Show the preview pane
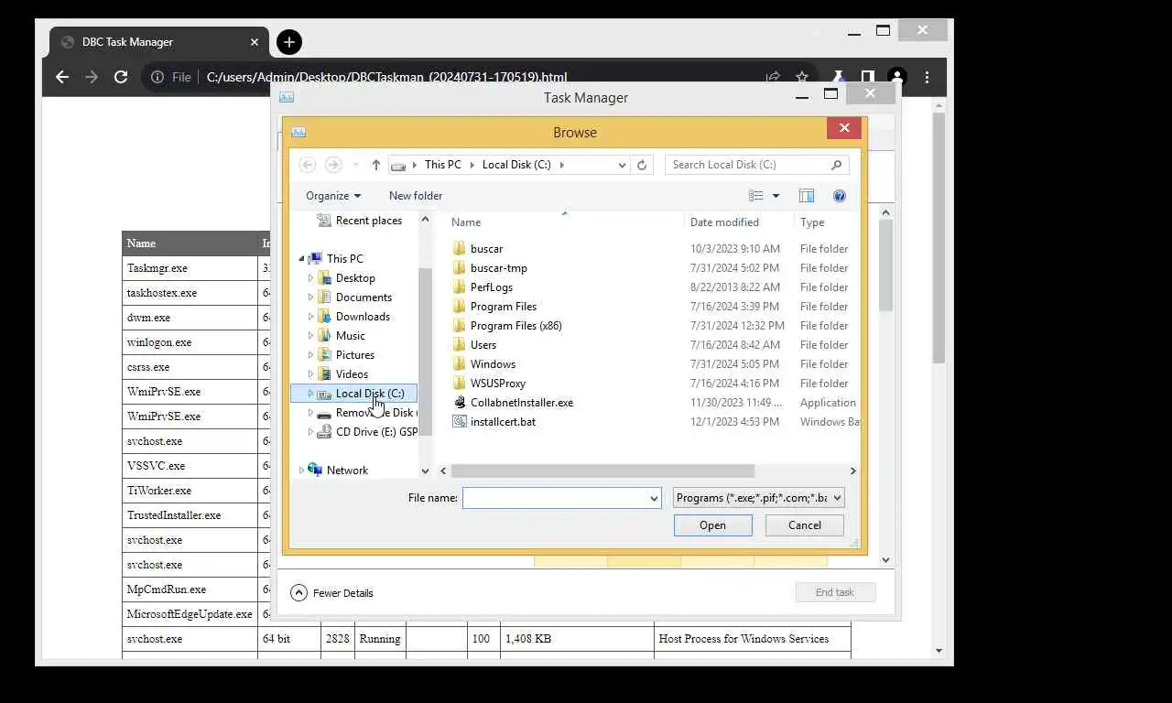This screenshot has height=703, width=1172. point(807,196)
